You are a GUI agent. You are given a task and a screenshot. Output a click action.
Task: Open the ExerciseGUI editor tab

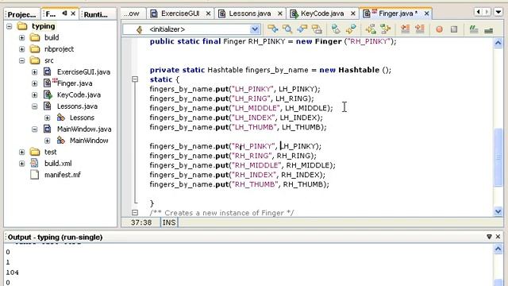pyautogui.click(x=180, y=14)
